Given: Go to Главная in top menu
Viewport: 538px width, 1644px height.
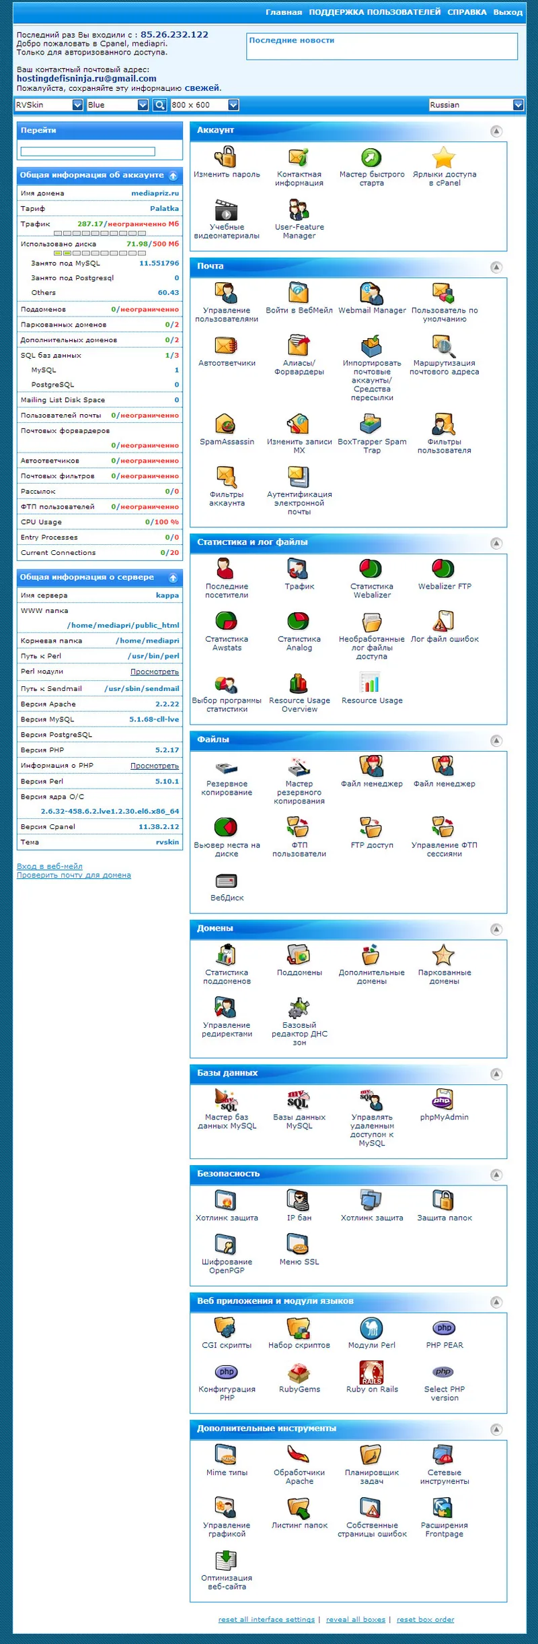Looking at the screenshot, I should (284, 12).
